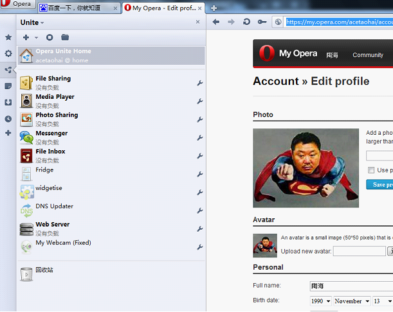Screen dimensions: 393x312
Task: Click the small avatar thumbnail
Action: [265, 245]
